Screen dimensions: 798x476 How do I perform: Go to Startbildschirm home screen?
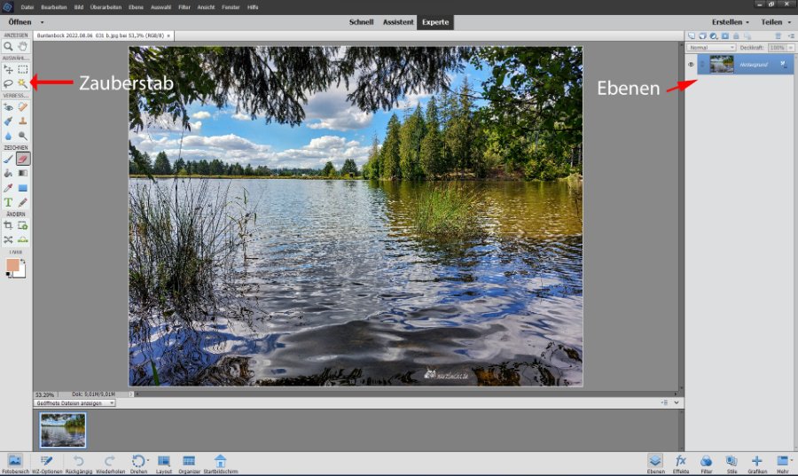click(221, 464)
